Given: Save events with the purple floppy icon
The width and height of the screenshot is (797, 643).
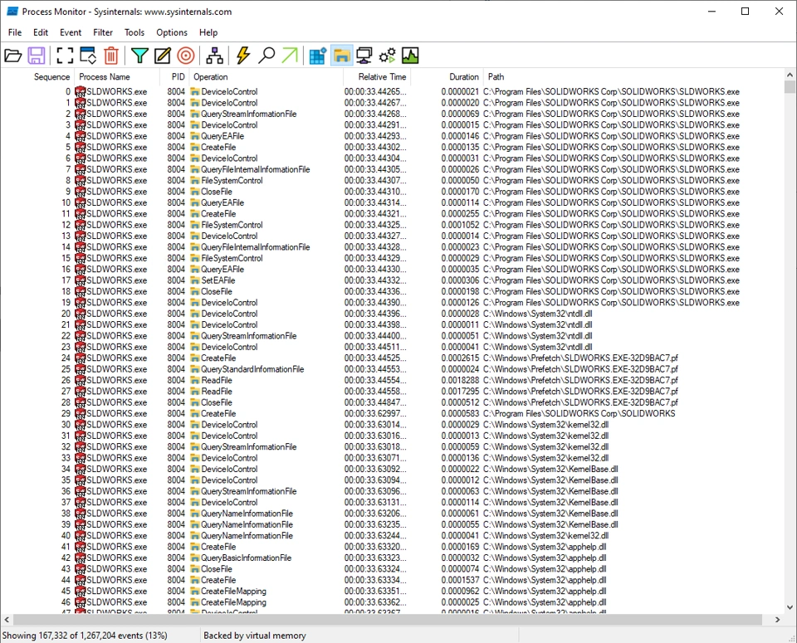Looking at the screenshot, I should (x=36, y=56).
